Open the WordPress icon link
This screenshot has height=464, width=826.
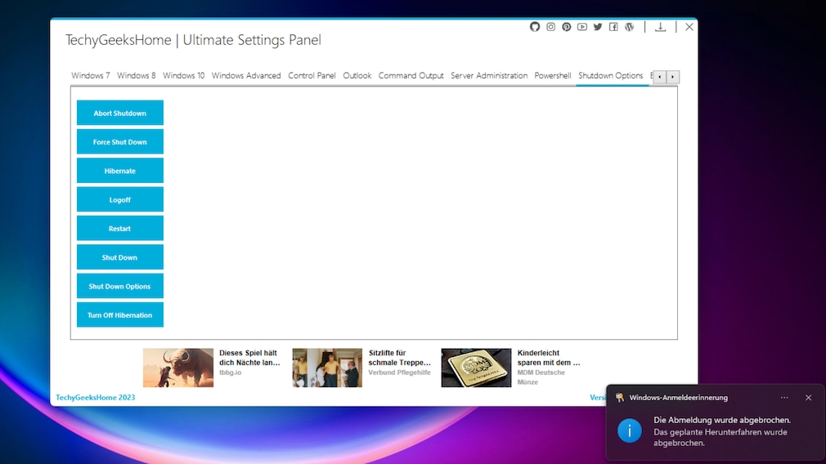coord(630,27)
